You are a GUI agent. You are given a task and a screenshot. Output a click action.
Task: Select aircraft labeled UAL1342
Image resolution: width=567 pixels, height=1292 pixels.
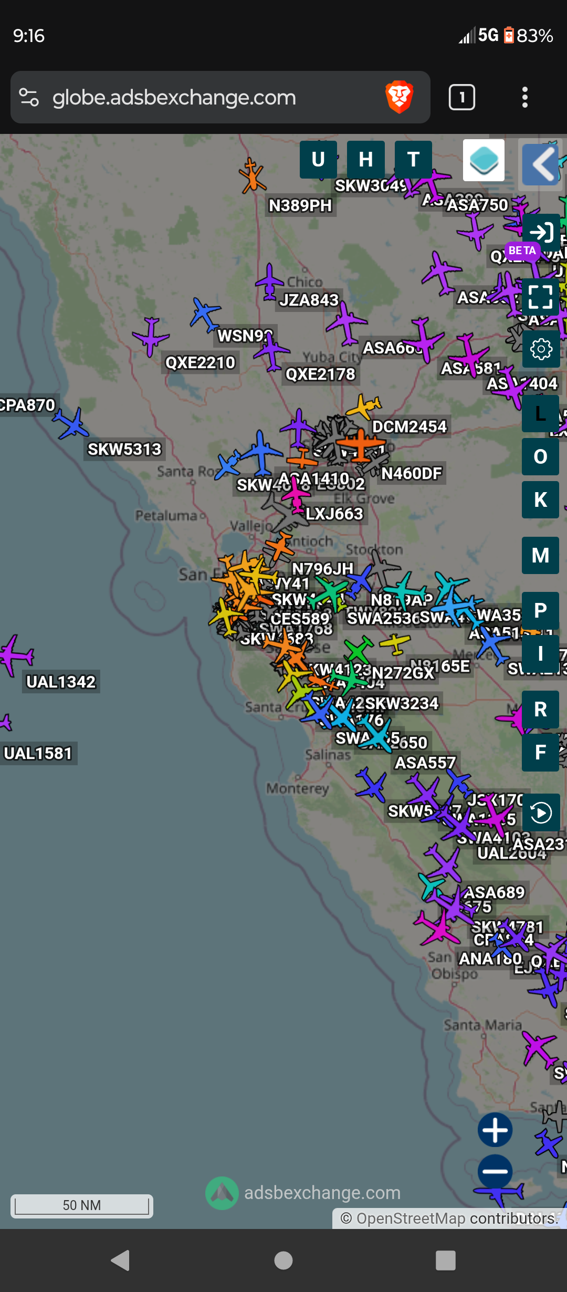[61, 682]
